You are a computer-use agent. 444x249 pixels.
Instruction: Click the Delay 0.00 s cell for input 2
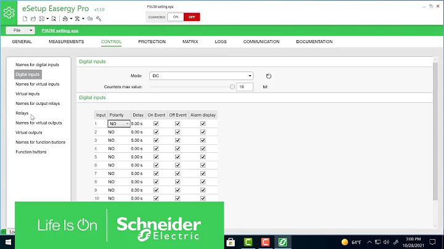pos(137,132)
